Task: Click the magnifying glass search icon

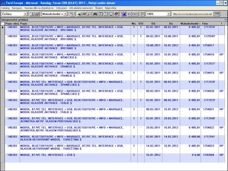Action: tap(89, 14)
